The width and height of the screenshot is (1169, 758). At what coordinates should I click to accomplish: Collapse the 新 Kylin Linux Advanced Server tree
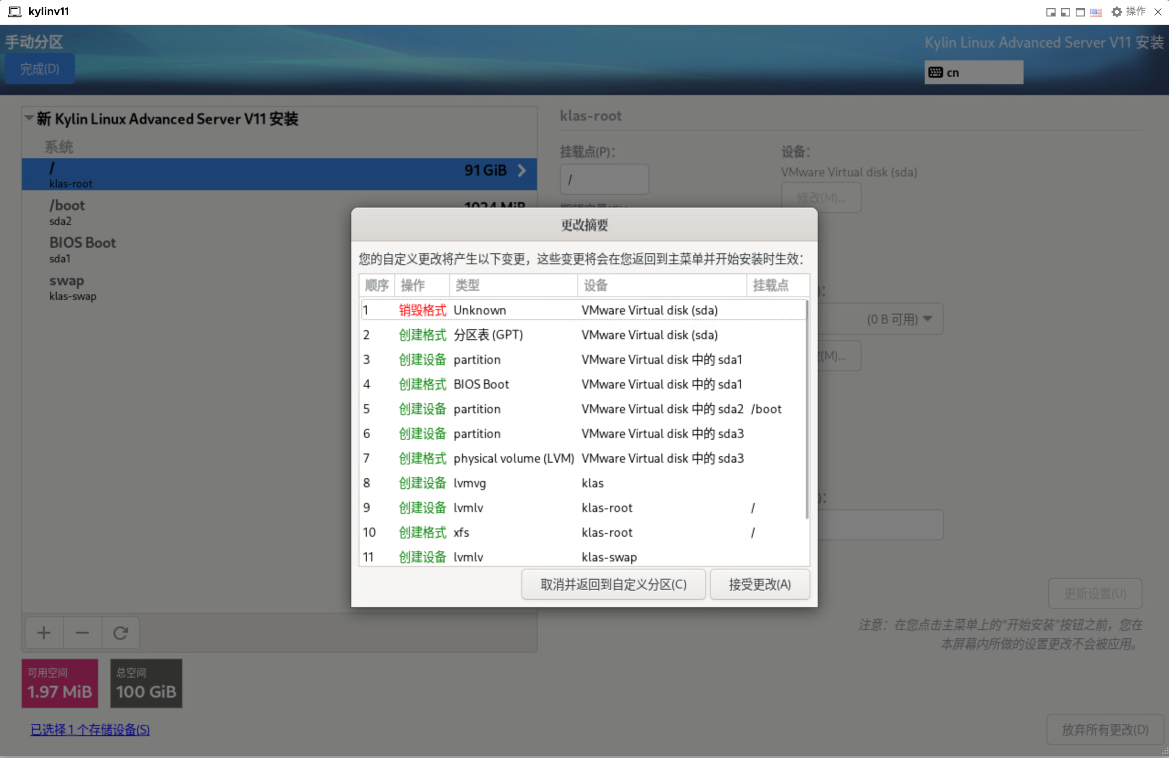click(29, 118)
